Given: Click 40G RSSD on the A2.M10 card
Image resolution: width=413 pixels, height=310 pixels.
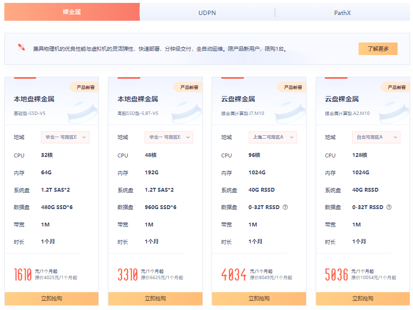Looking at the screenshot, I should 365,190.
